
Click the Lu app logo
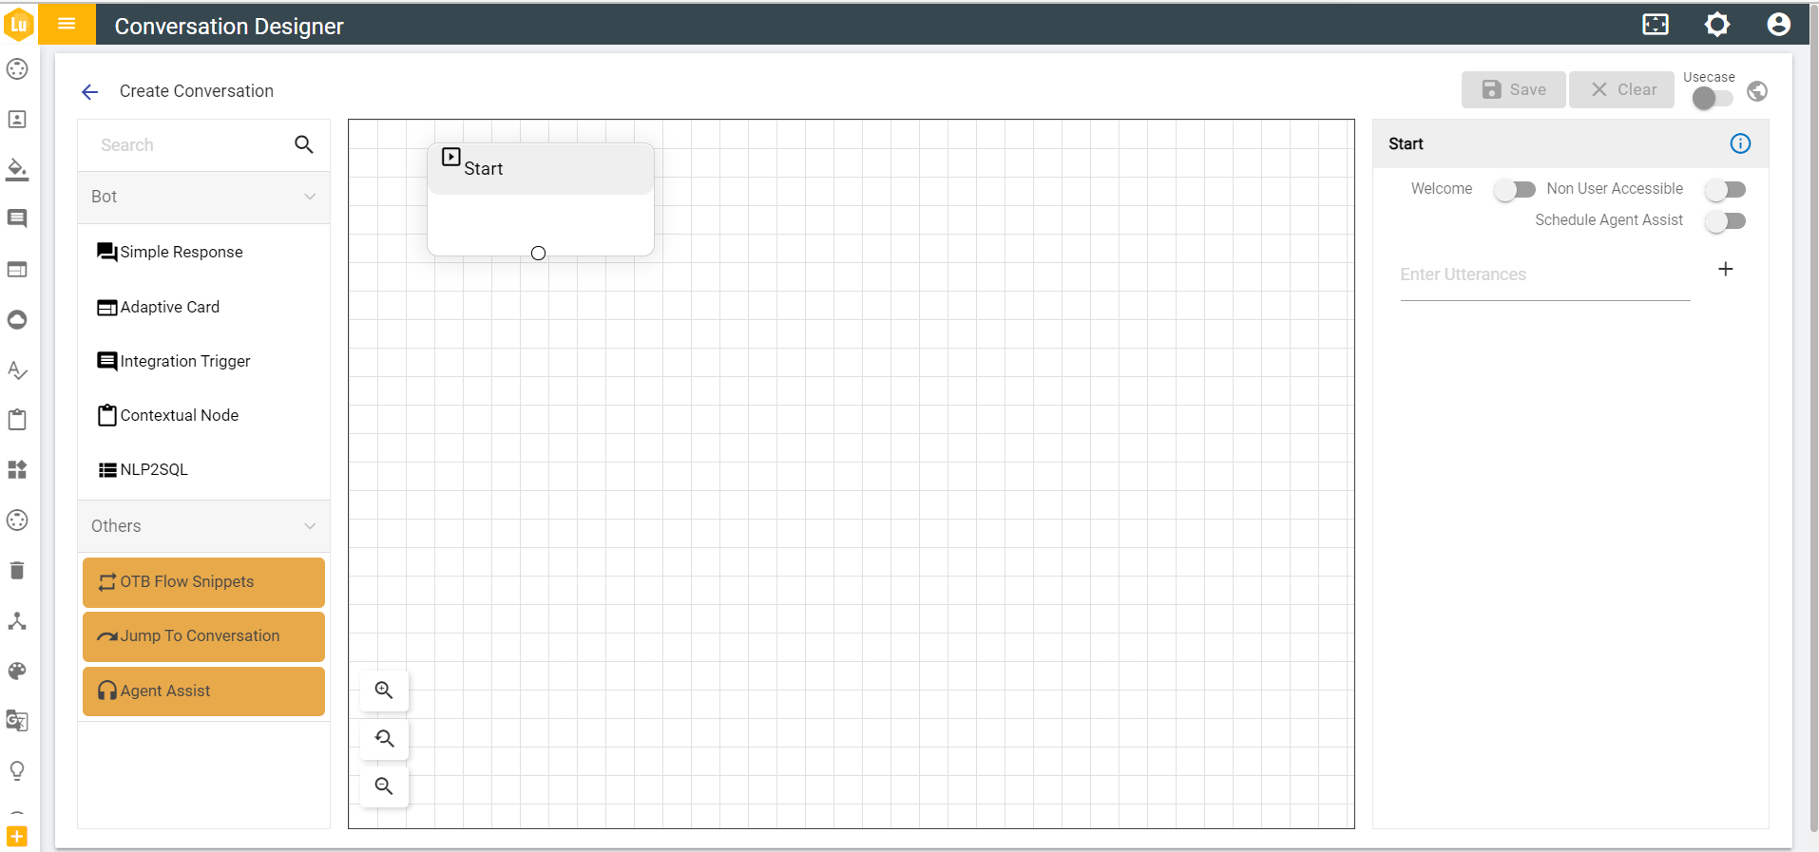click(19, 24)
